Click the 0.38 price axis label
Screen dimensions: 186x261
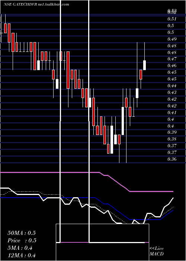pos(172,139)
